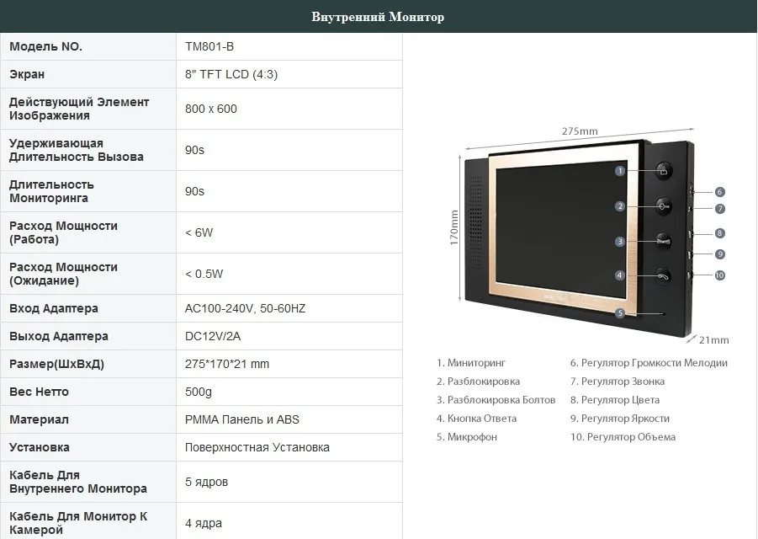758x539 pixels.
Task: Click 'Расход Мощности (Работа)' label
Action: pyautogui.click(x=63, y=232)
